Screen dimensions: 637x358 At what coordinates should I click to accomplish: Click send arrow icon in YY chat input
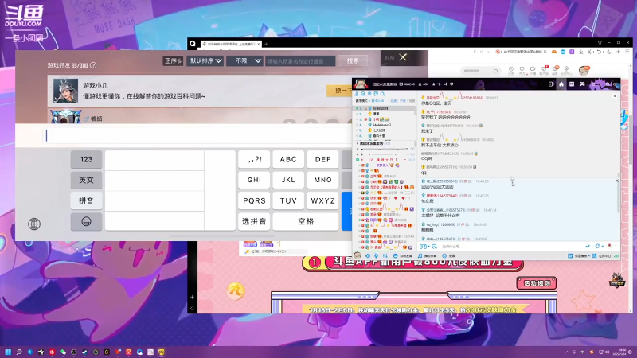(588, 247)
